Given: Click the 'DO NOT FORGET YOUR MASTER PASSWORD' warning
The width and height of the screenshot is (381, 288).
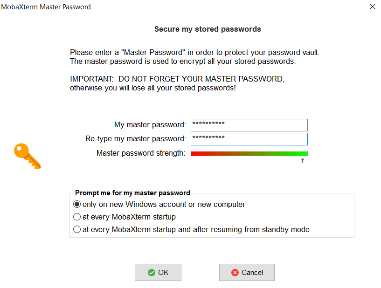Looking at the screenshot, I should pyautogui.click(x=201, y=79).
